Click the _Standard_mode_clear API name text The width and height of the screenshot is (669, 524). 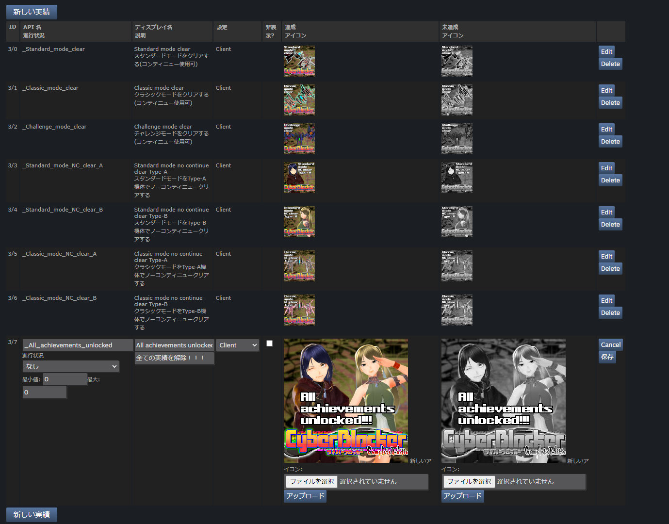(x=53, y=49)
